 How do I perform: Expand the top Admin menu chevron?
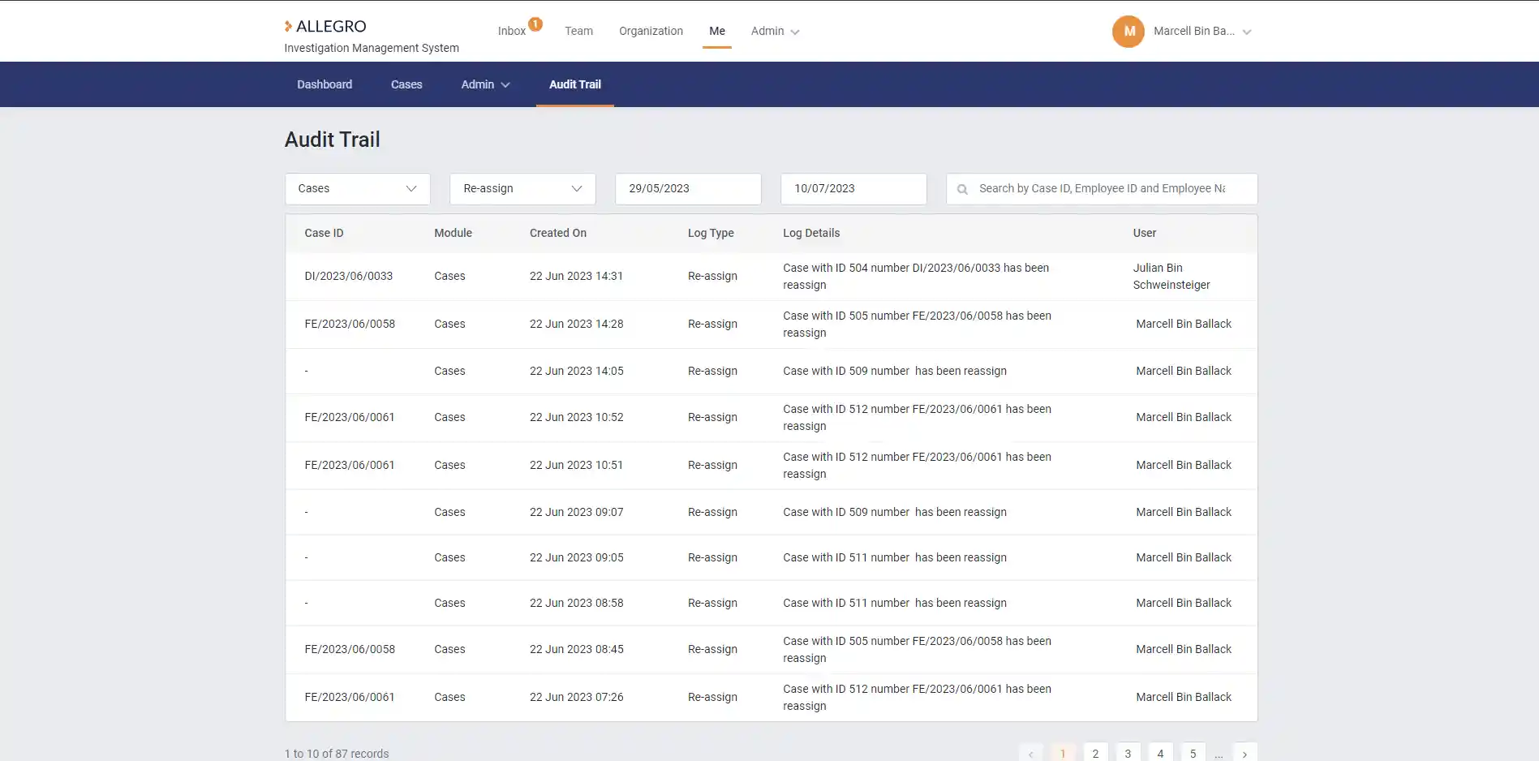(x=795, y=32)
